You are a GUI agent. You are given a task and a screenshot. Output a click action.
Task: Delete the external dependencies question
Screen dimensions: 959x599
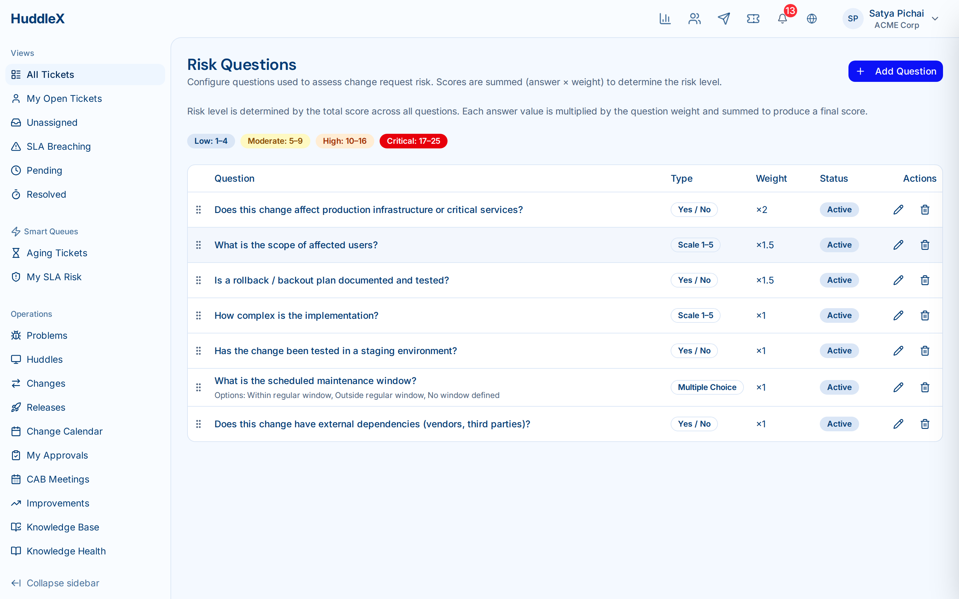click(x=925, y=424)
